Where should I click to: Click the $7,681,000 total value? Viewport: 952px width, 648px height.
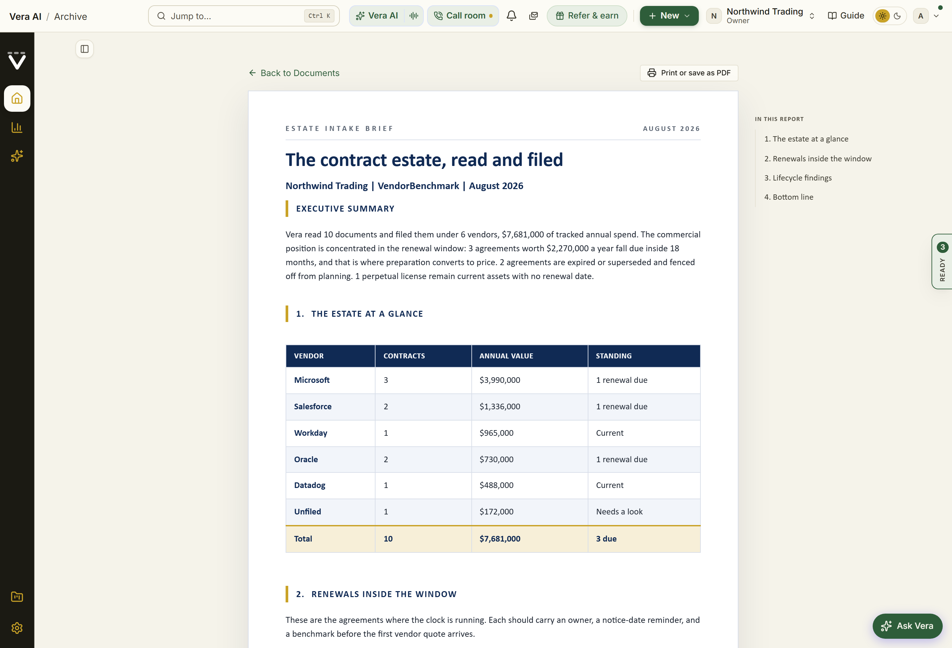click(500, 539)
